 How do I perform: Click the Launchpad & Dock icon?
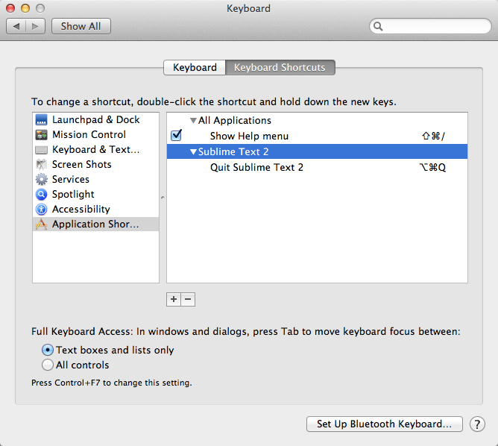coord(41,120)
